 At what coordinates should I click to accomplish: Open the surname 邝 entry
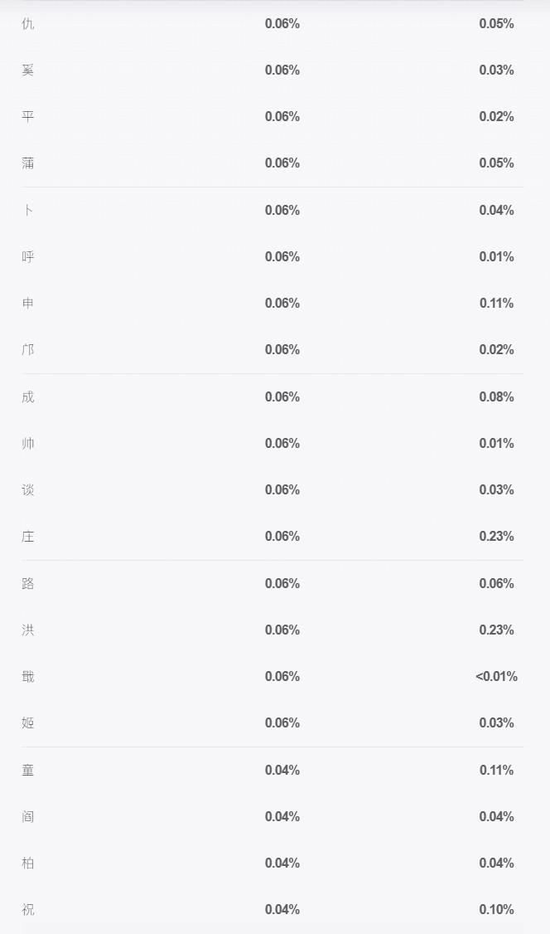pos(28,350)
